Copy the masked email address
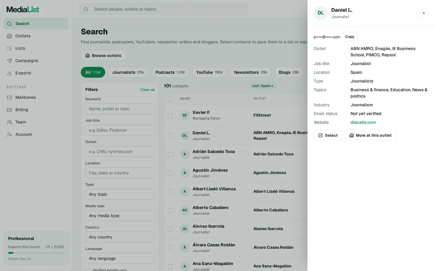Screen dimensions: 434x271 click(350, 37)
